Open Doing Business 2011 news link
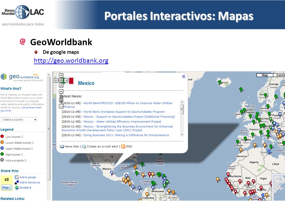The height and width of the screenshot is (214, 285). coord(126,135)
